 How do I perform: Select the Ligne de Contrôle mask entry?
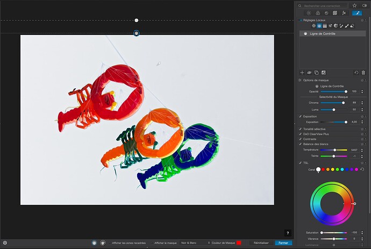point(333,33)
